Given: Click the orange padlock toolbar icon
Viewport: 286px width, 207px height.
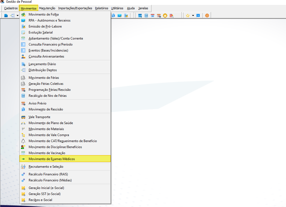Looking at the screenshot, I should (165, 16).
